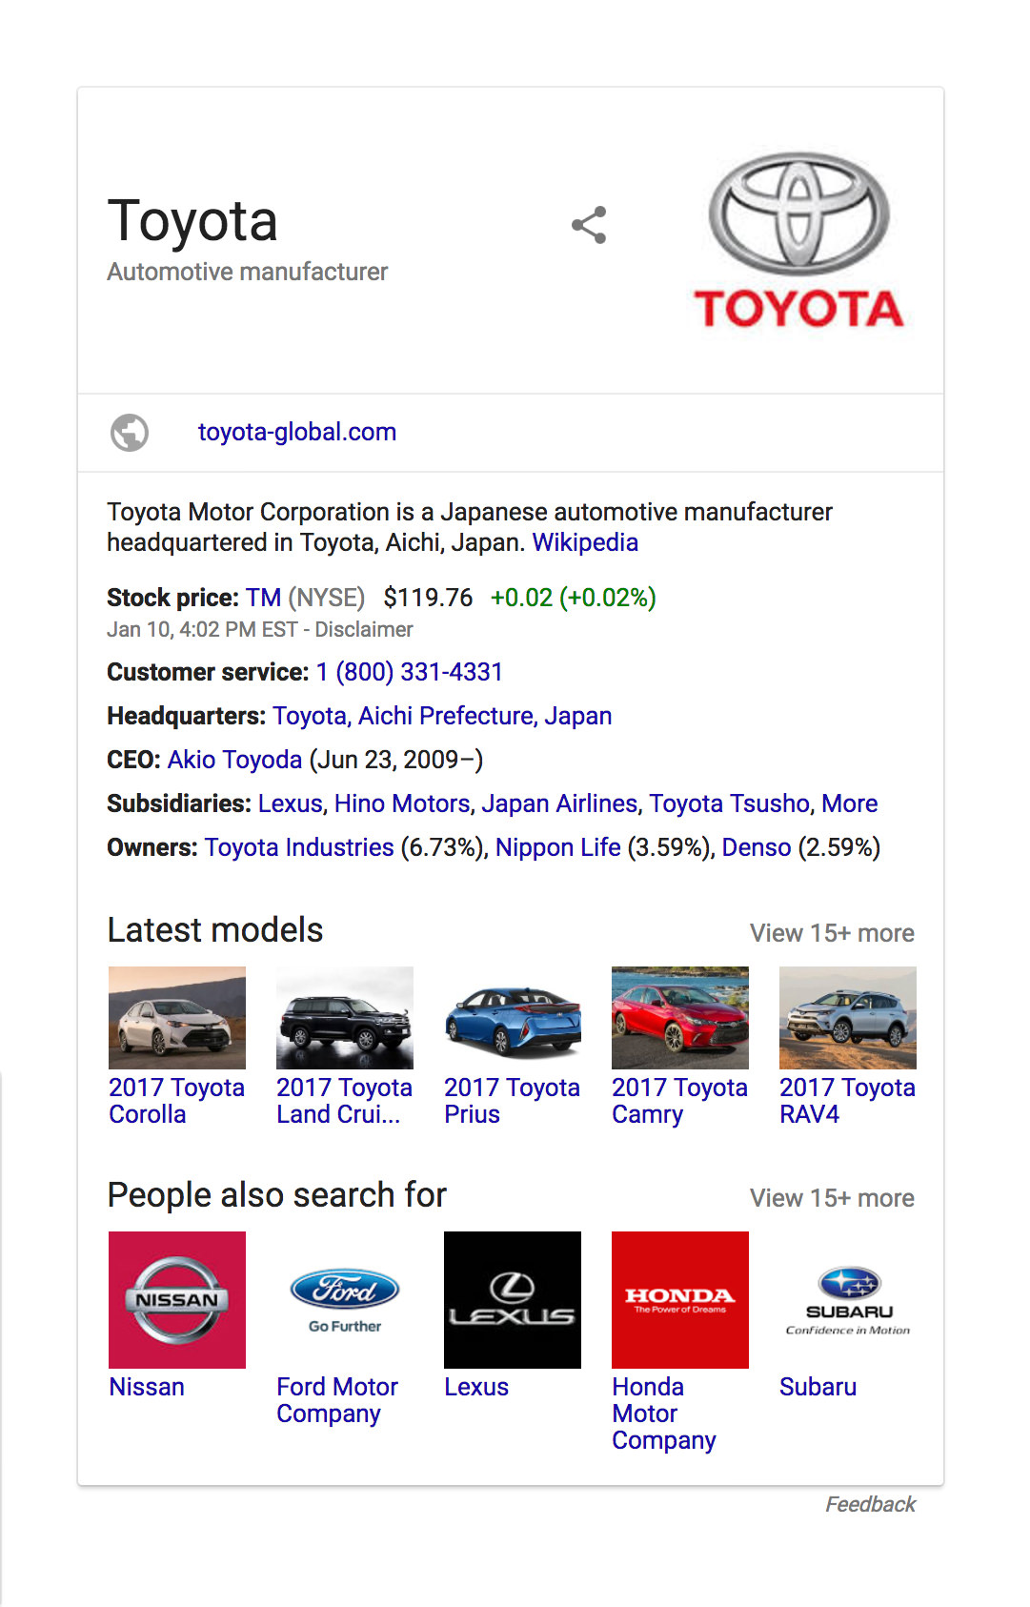Click the 2017 Toyota Camry photo

click(x=680, y=1018)
